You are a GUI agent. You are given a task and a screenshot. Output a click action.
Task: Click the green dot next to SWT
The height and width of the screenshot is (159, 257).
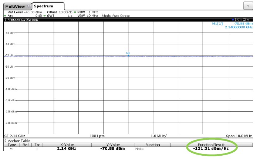click(45, 16)
